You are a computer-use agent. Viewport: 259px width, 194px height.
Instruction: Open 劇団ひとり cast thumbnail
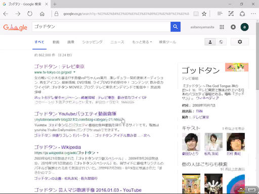191,142
